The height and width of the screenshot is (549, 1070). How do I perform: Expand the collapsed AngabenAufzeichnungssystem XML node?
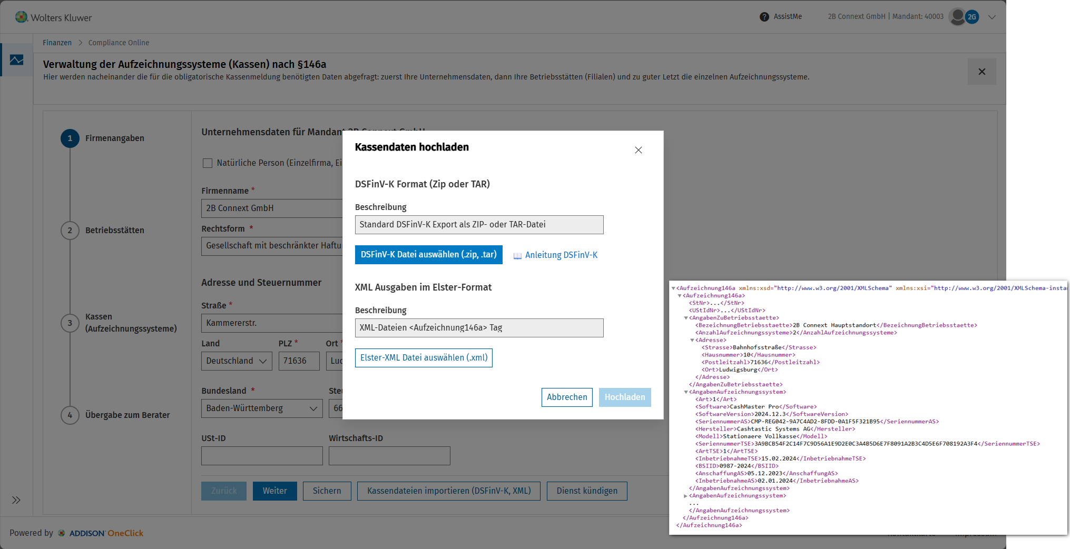point(685,496)
